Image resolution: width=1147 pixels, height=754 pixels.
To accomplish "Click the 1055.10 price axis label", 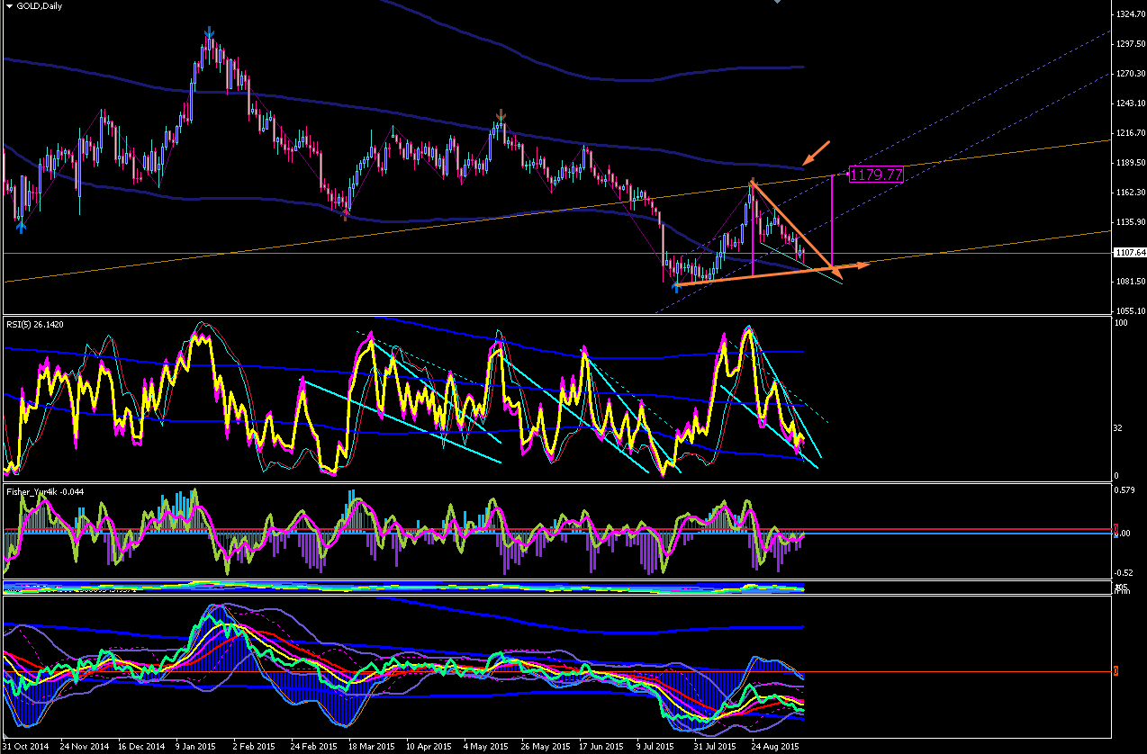I will (1129, 311).
